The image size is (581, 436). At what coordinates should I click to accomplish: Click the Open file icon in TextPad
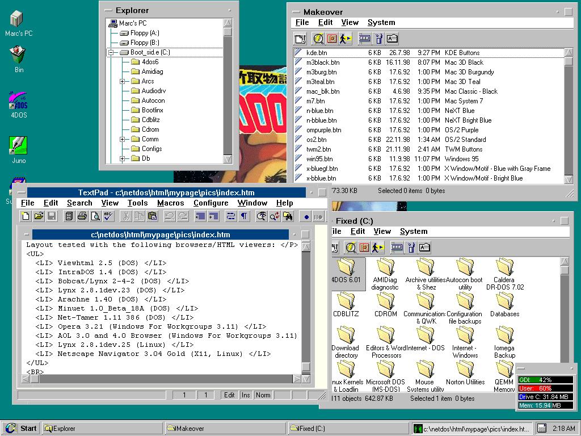39,216
